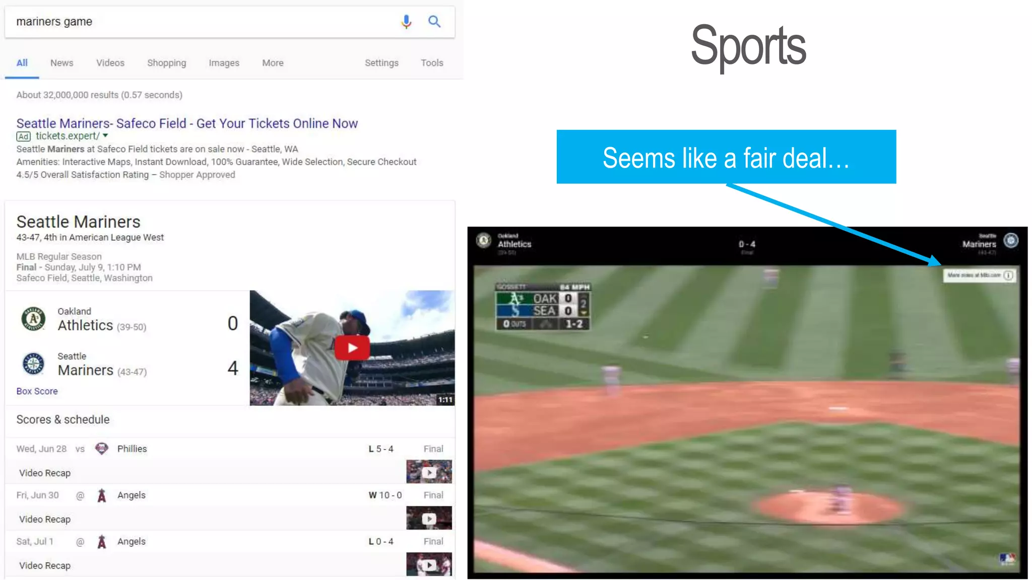Click the blue search magnifier icon
This screenshot has height=580, width=1032.
(434, 22)
